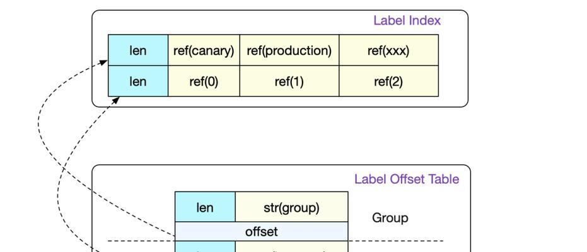The image size is (587, 252).
Task: Click the ref(1) cell
Action: click(289, 81)
